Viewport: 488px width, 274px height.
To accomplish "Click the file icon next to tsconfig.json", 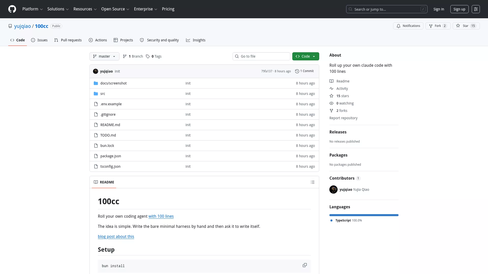I will coord(96,166).
